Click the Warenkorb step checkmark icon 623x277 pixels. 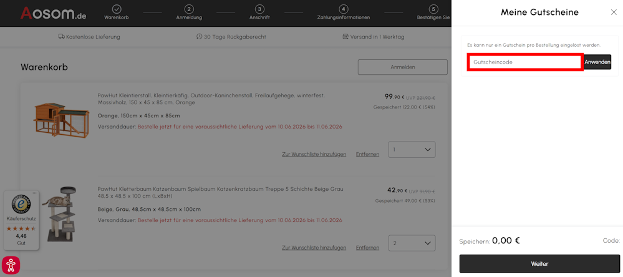coord(117,9)
